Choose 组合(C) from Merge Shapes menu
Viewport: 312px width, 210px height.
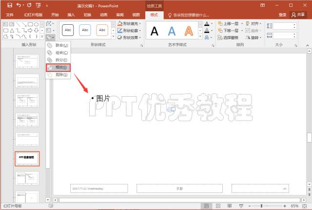(58, 52)
